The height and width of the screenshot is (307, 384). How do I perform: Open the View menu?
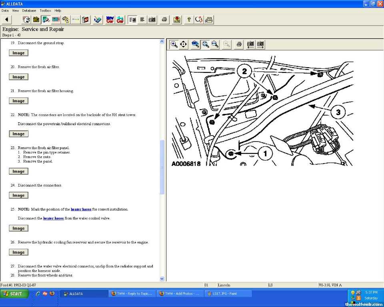coord(16,10)
